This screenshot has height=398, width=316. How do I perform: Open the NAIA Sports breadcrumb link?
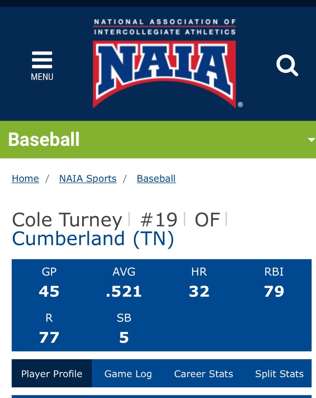click(88, 178)
